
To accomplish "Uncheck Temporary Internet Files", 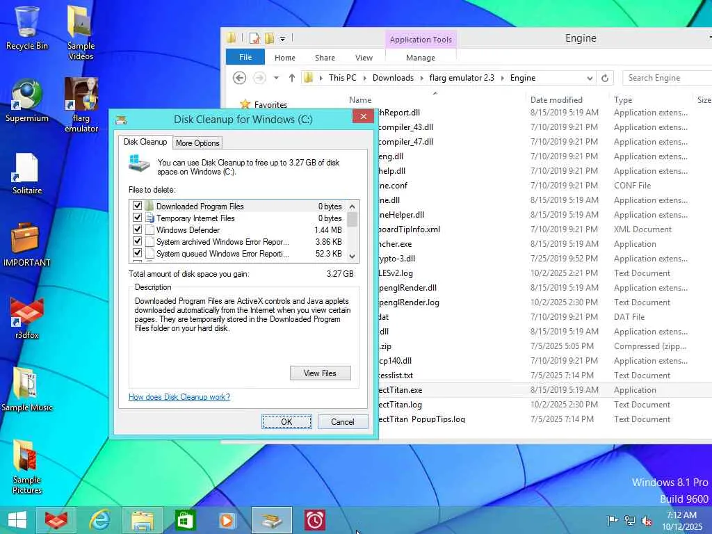I will pyautogui.click(x=137, y=218).
